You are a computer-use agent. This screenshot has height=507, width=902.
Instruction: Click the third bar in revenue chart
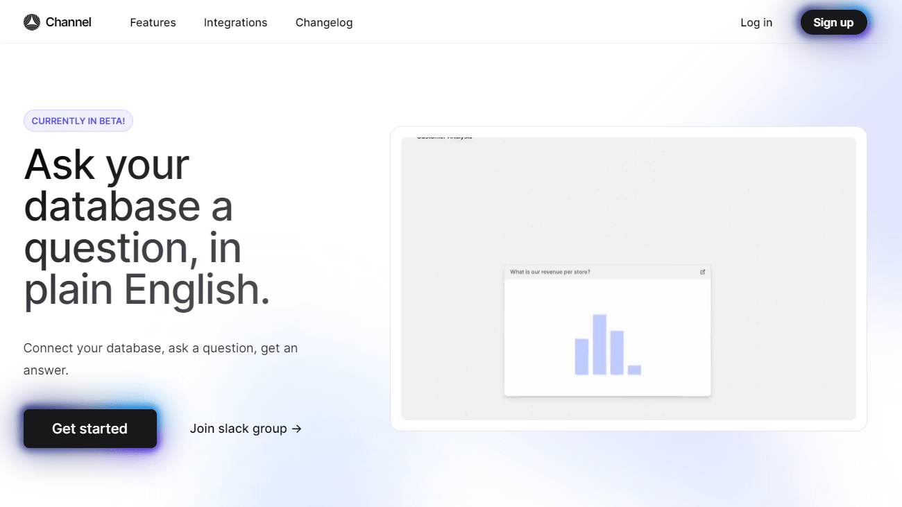[617, 352]
